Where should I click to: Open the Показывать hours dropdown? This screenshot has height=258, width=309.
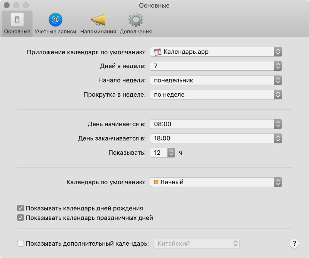pos(163,153)
